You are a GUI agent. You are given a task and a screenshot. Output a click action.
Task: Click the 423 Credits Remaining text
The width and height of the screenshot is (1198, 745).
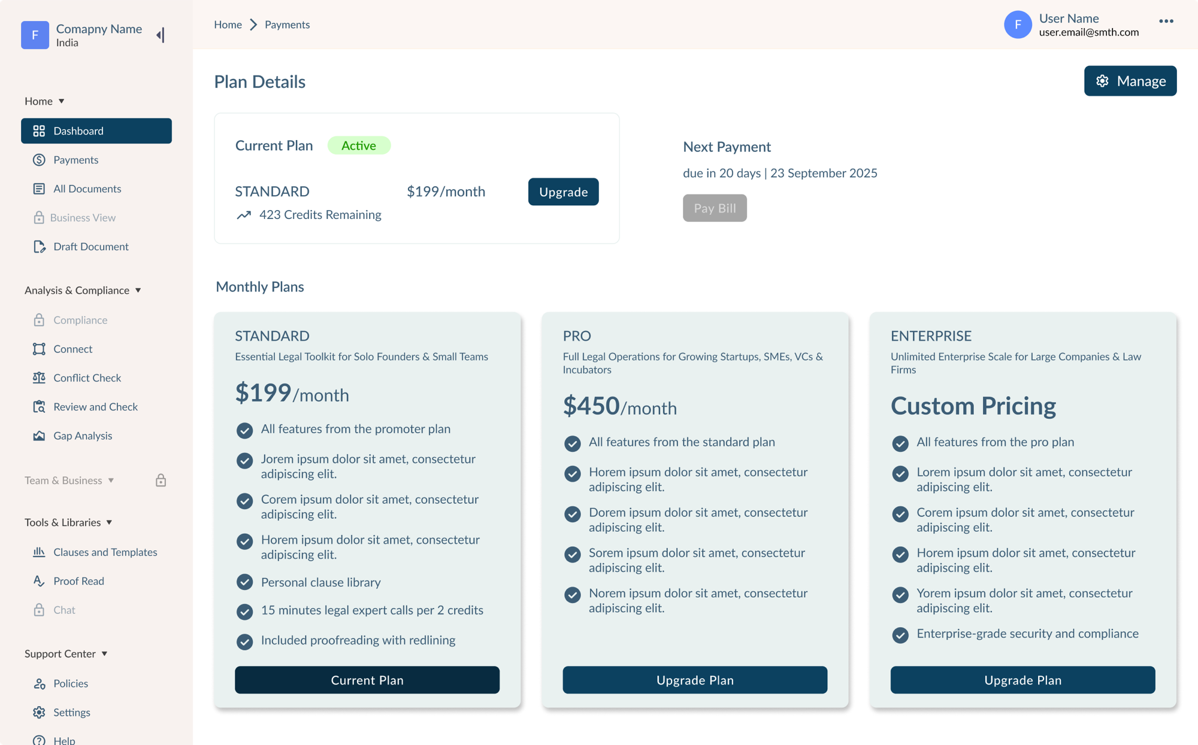pos(320,215)
